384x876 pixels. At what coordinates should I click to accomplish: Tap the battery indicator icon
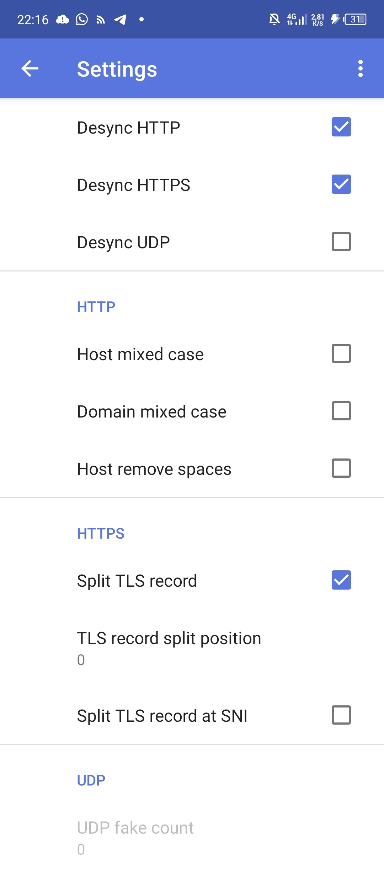tap(355, 19)
